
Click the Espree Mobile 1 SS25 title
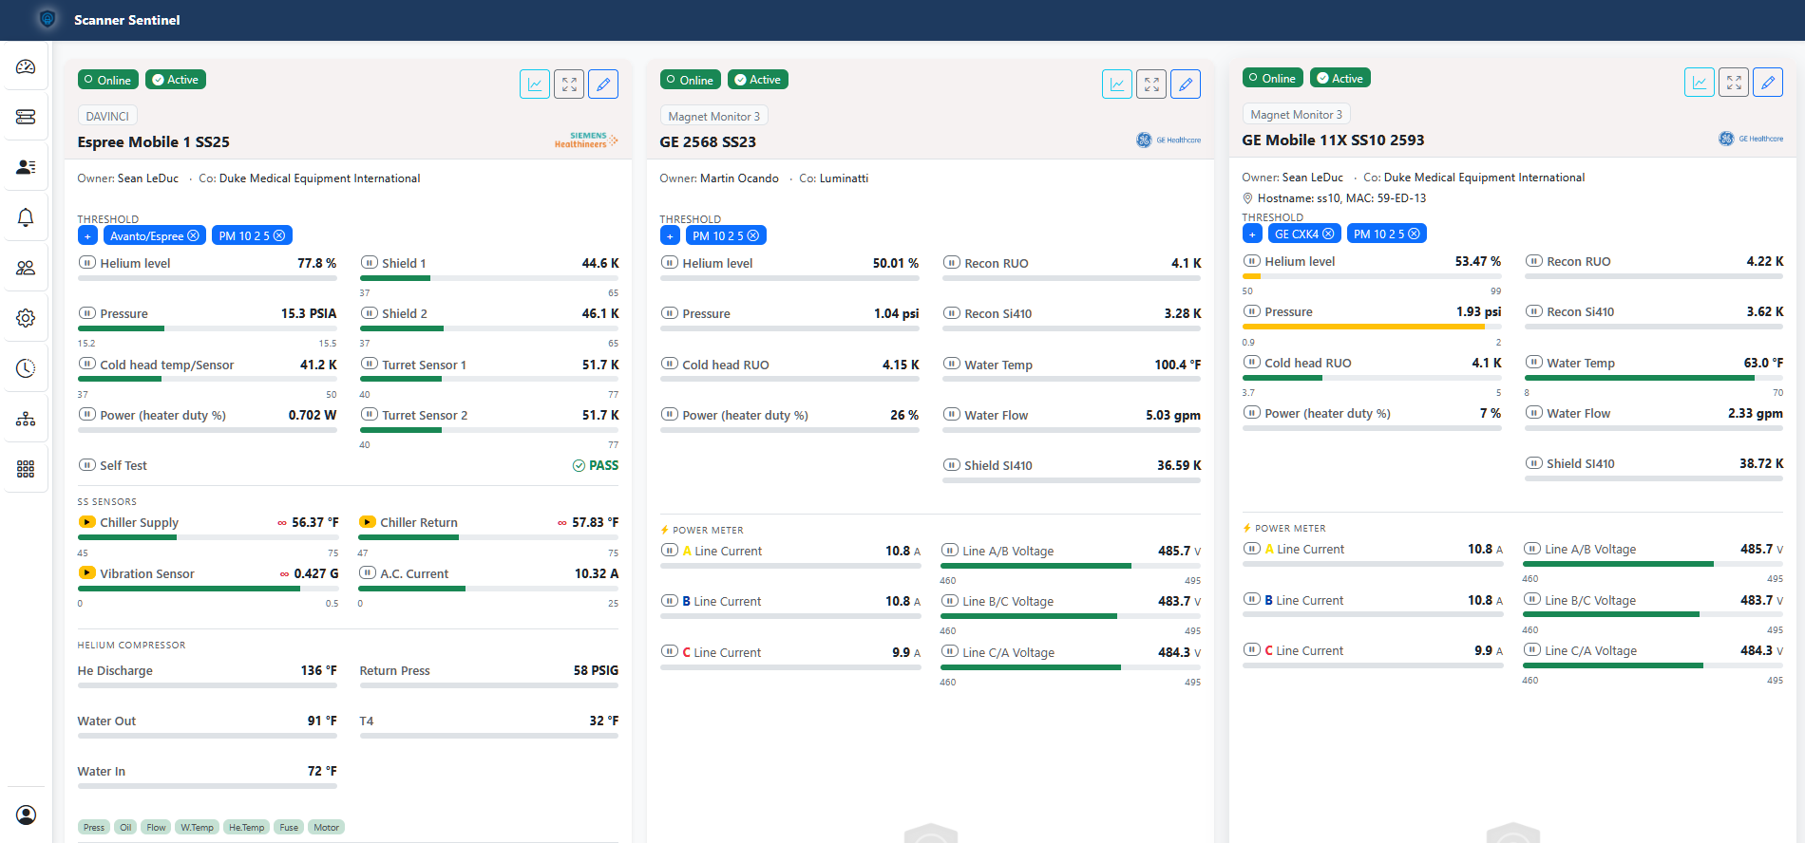154,142
